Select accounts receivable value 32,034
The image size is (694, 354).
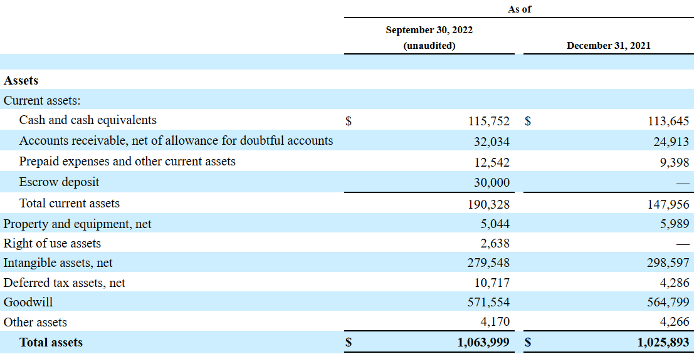[x=492, y=142]
